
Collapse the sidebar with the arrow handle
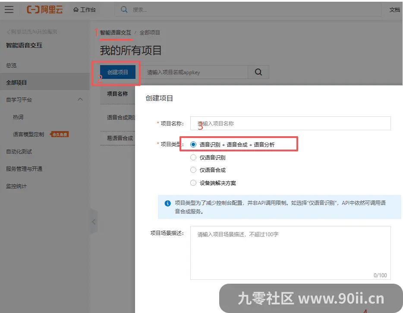pos(94,222)
